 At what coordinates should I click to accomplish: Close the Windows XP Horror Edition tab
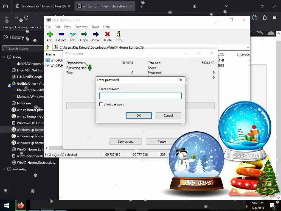pos(69,6)
